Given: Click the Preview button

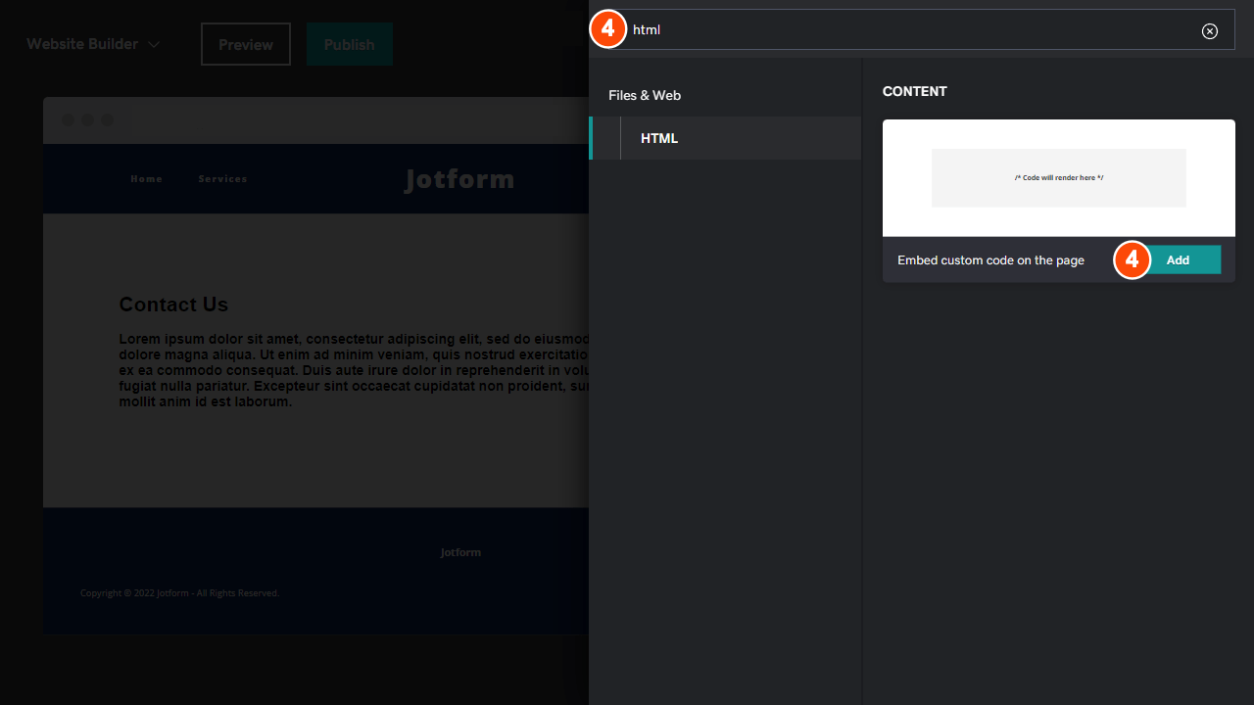Looking at the screenshot, I should click(246, 44).
